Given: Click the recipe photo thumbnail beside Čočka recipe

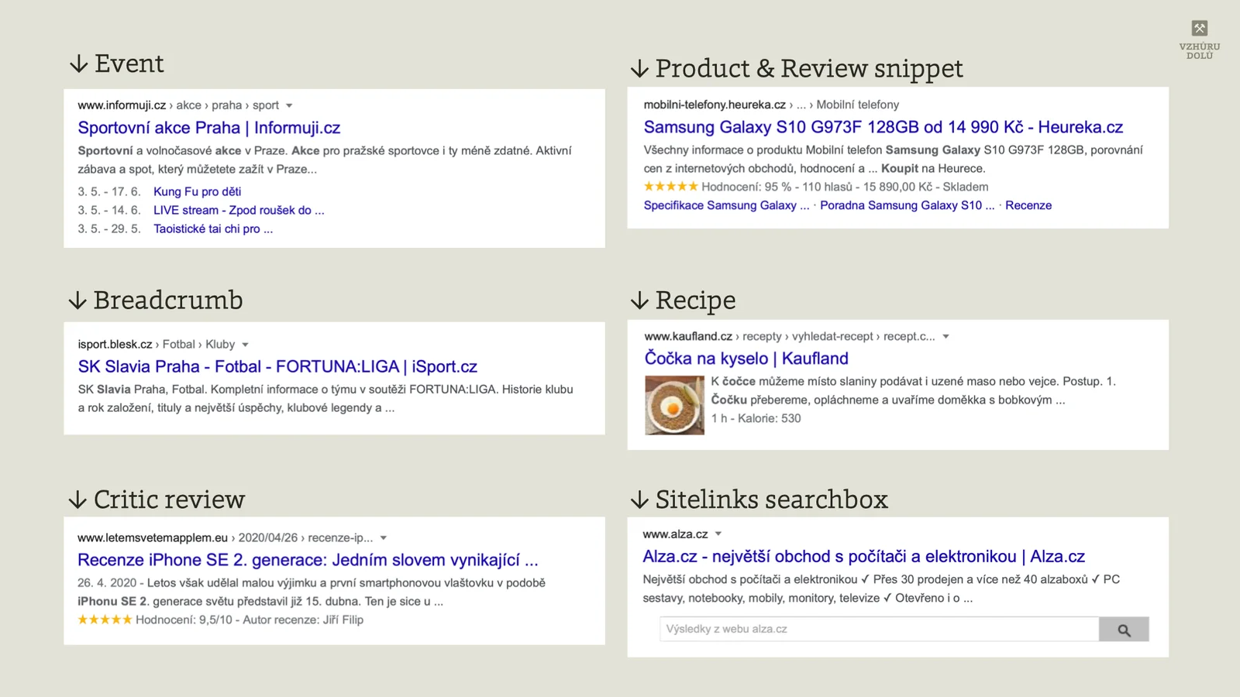Looking at the screenshot, I should coord(674,405).
